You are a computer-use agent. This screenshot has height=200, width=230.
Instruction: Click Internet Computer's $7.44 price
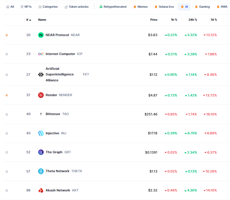153,54
